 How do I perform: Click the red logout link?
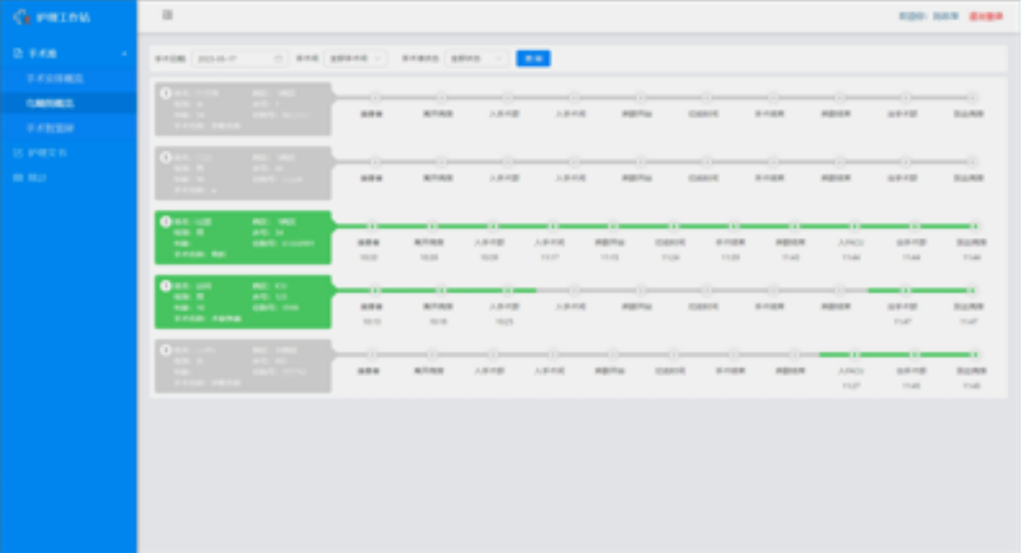[x=985, y=17]
